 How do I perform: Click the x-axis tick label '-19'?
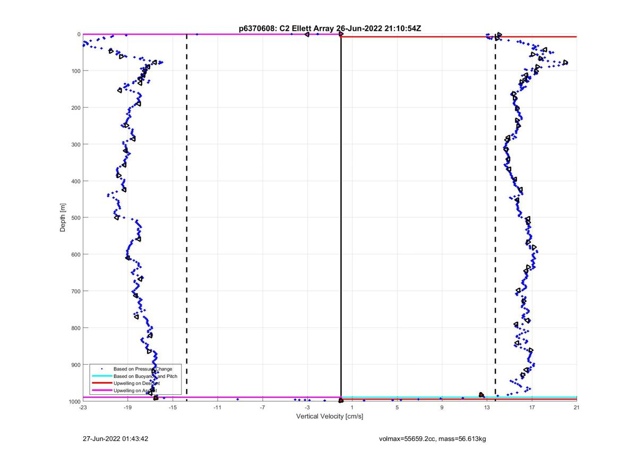click(127, 408)
